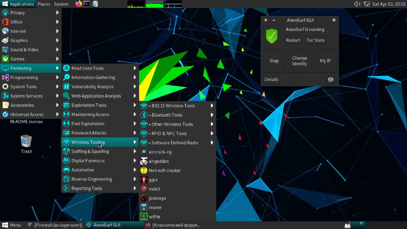Expand Sound & Video submenu
Screen dimensions: 407x229
tap(31, 50)
